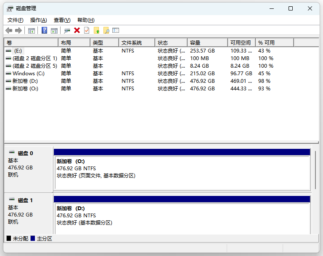
Task: Sort by the % 可用 column header
Action: [275, 42]
